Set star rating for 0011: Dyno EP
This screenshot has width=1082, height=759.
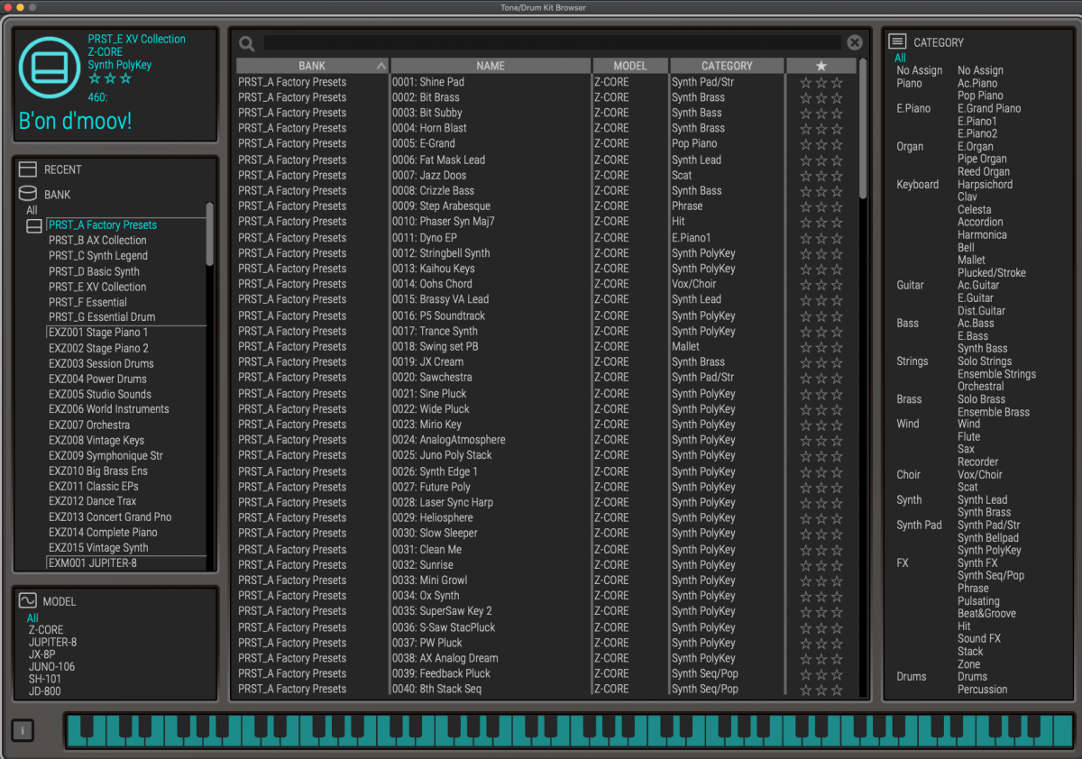pos(821,239)
